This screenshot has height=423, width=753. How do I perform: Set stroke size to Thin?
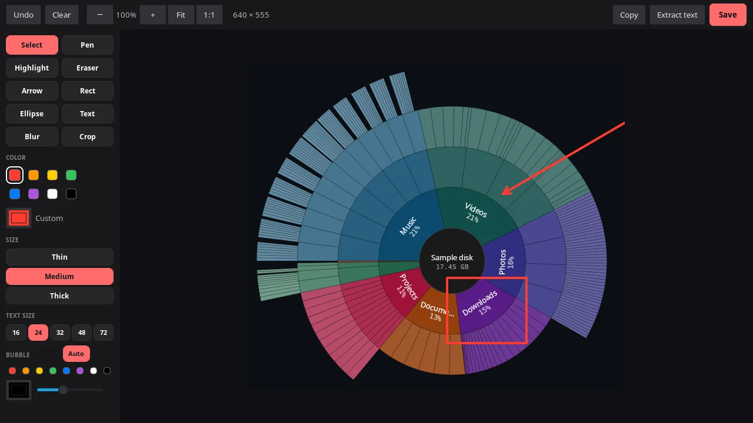coord(59,257)
